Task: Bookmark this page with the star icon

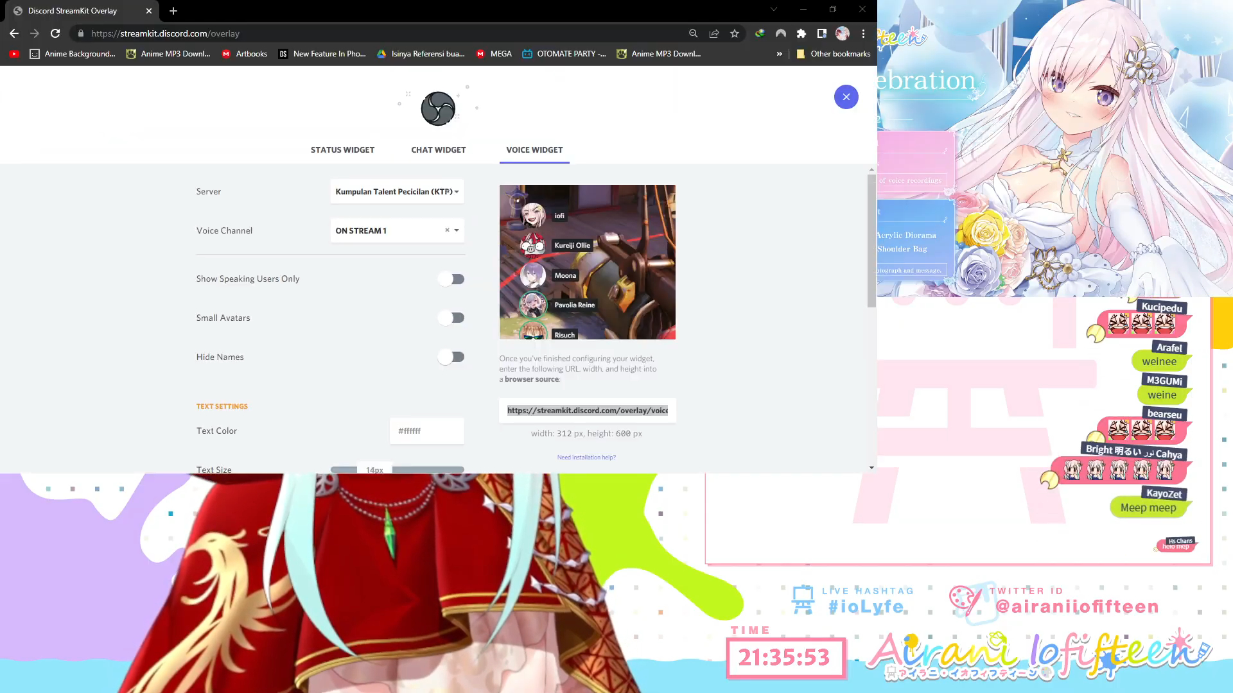Action: pyautogui.click(x=735, y=33)
